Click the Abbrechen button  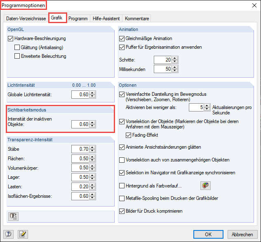pyautogui.click(x=242, y=234)
